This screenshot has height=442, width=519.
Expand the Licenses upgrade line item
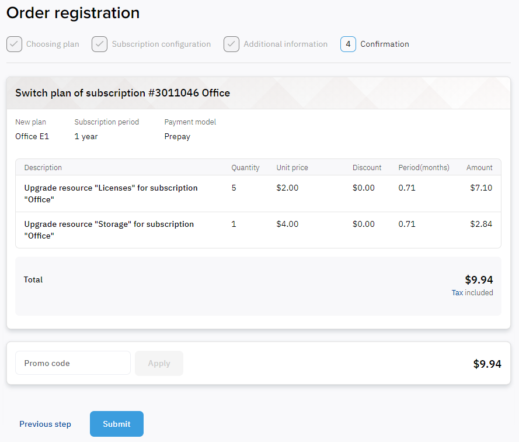click(x=258, y=194)
